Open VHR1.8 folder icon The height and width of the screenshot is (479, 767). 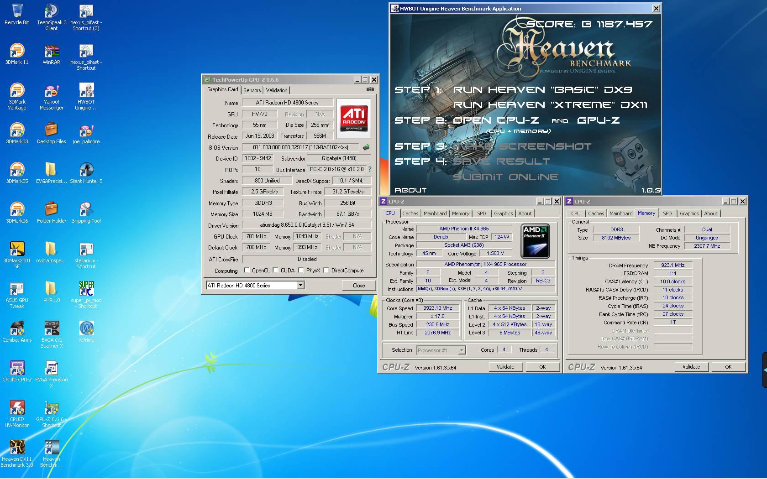(x=52, y=292)
